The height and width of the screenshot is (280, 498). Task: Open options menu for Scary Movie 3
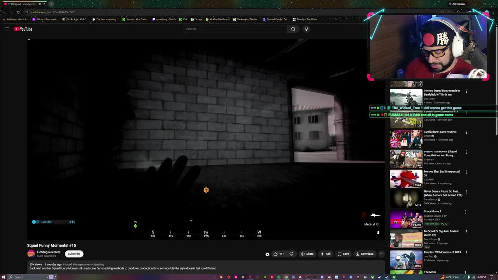(466, 212)
